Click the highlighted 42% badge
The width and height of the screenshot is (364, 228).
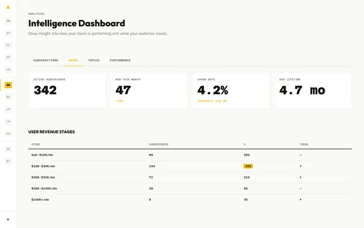click(x=248, y=166)
